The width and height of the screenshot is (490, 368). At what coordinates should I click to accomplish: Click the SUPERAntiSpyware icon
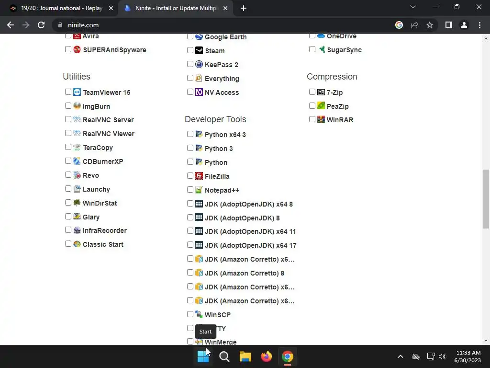[x=77, y=49]
